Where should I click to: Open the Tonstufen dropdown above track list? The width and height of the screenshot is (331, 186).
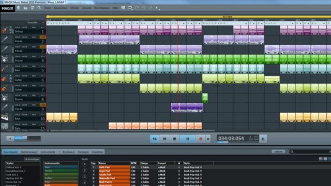43,23
